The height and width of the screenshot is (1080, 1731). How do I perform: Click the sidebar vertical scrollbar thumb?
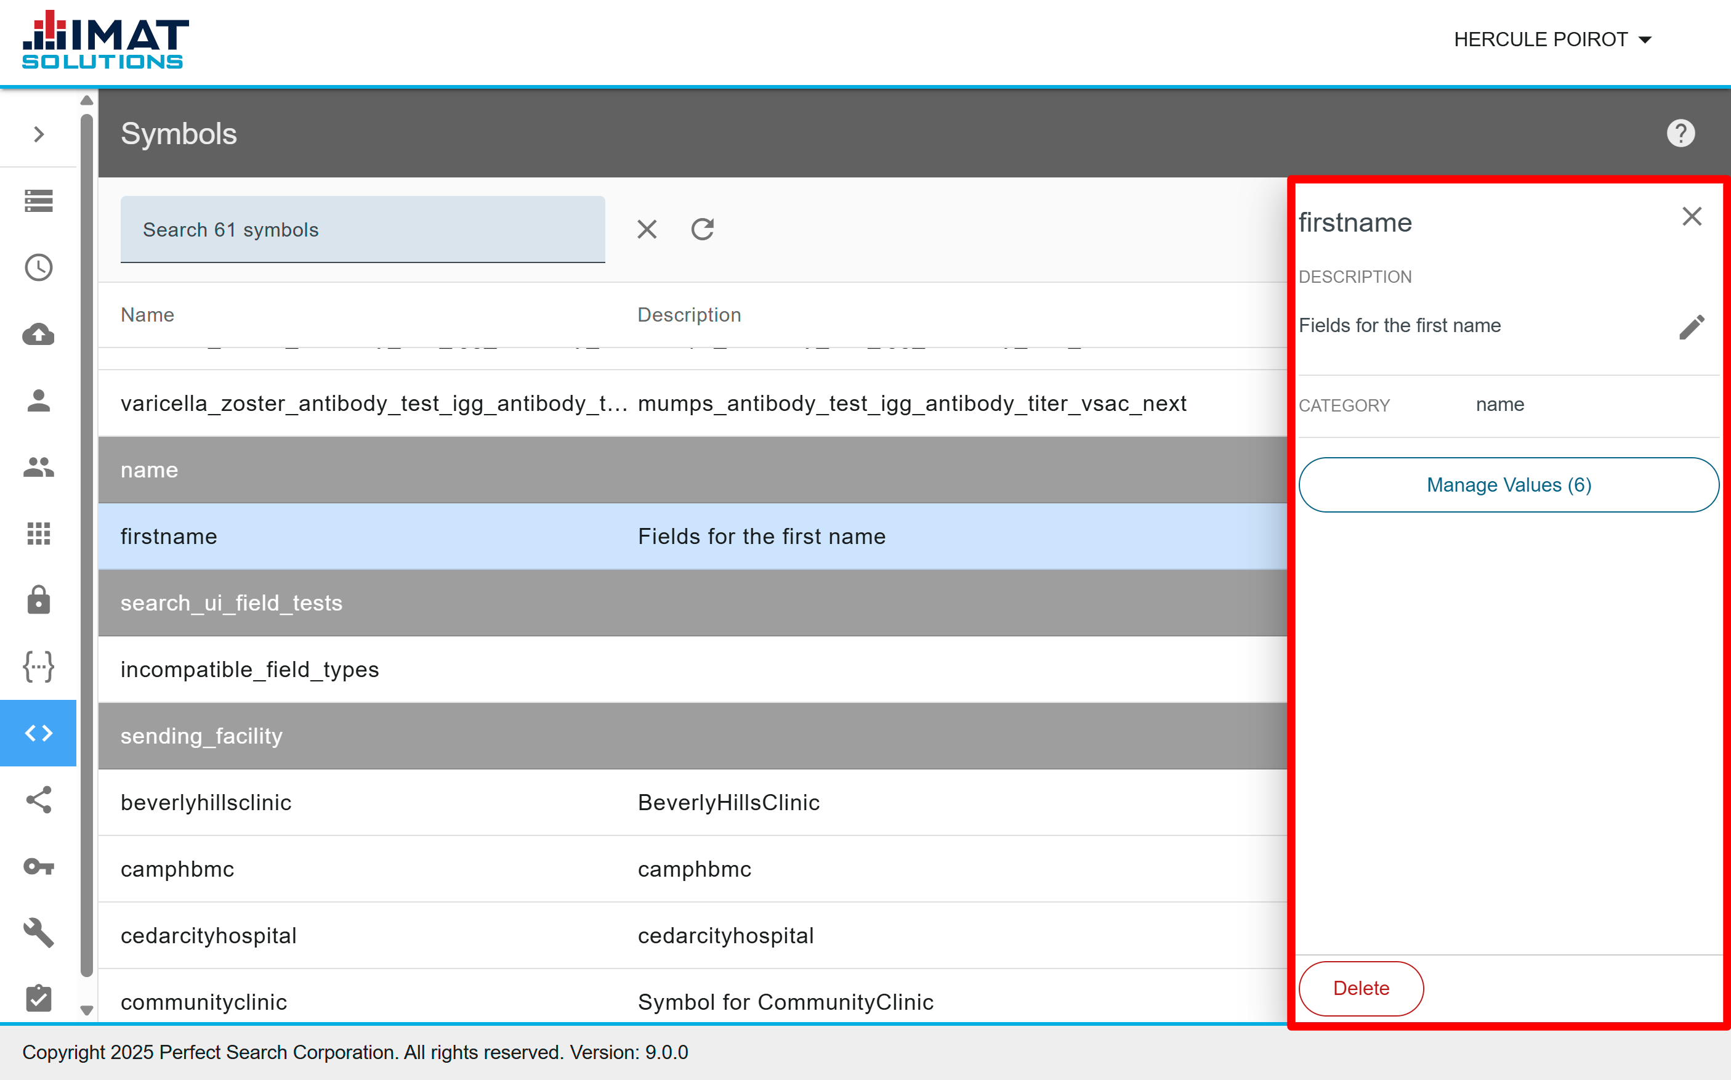click(86, 545)
